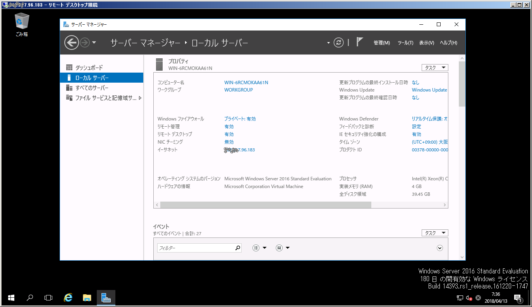Select ローカル サーバー in the sidebar
The image size is (532, 307).
[101, 78]
